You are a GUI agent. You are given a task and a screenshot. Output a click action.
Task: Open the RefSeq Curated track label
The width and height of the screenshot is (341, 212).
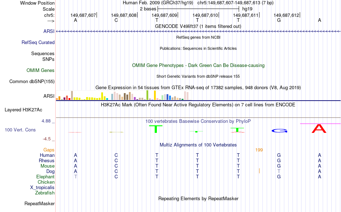tap(38, 42)
